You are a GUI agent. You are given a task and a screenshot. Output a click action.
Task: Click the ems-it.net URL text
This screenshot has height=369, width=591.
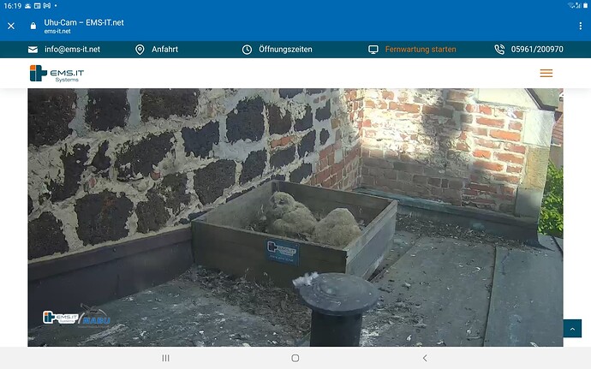click(57, 32)
